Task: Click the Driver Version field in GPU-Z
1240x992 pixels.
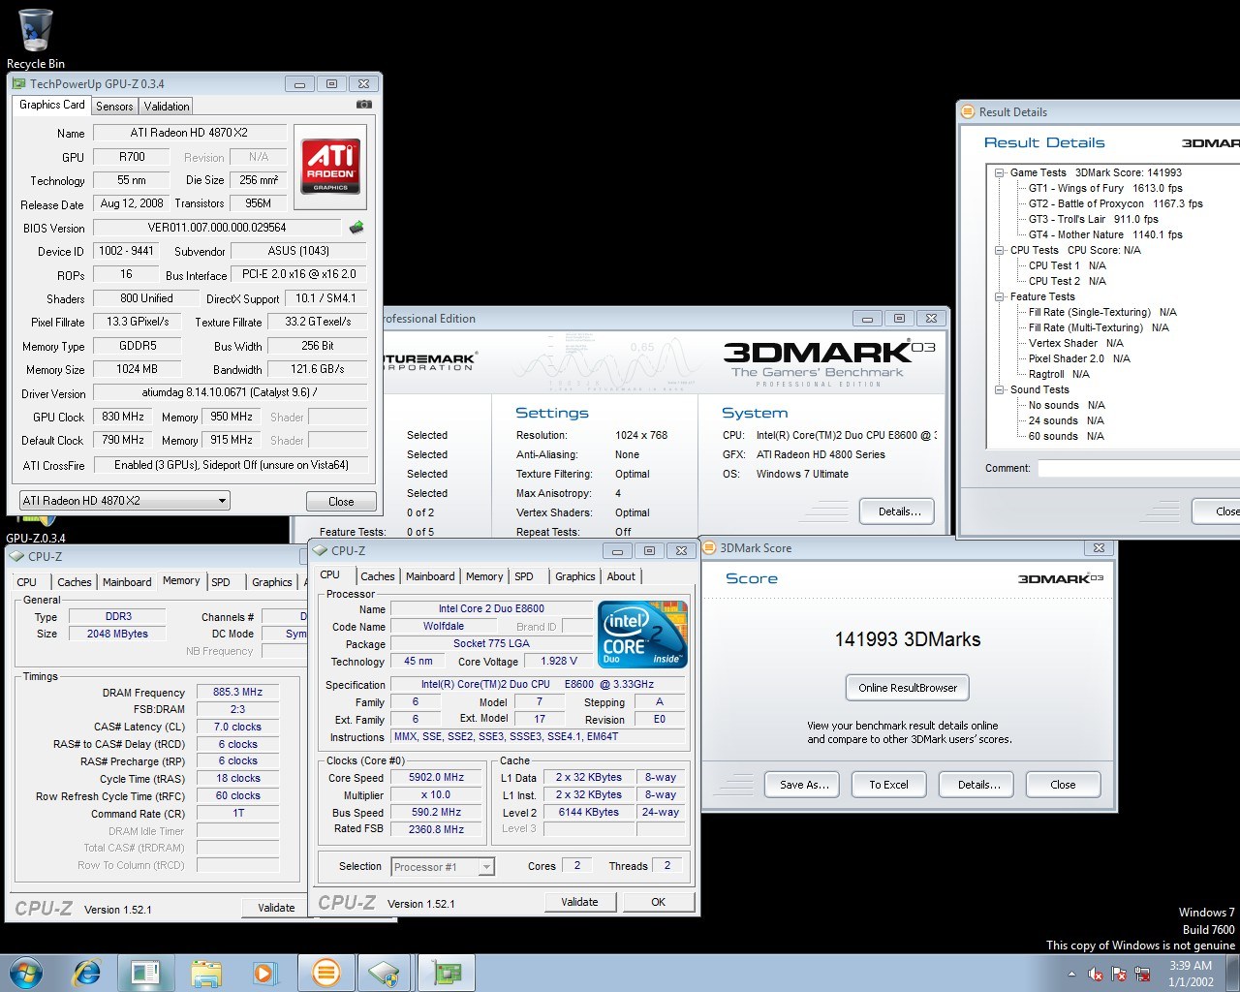Action: coord(230,393)
